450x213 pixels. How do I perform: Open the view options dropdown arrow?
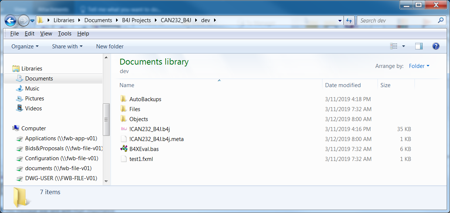click(x=403, y=46)
